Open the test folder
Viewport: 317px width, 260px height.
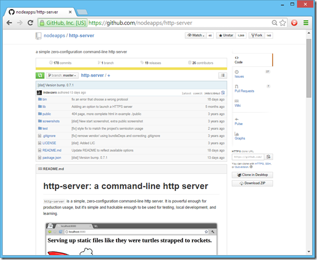click(45, 128)
